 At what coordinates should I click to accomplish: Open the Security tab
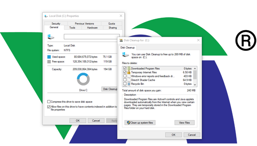pyautogui.click(x=56, y=23)
